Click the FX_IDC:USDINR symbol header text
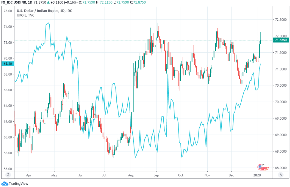The height and width of the screenshot is (187, 290). click(x=14, y=2)
